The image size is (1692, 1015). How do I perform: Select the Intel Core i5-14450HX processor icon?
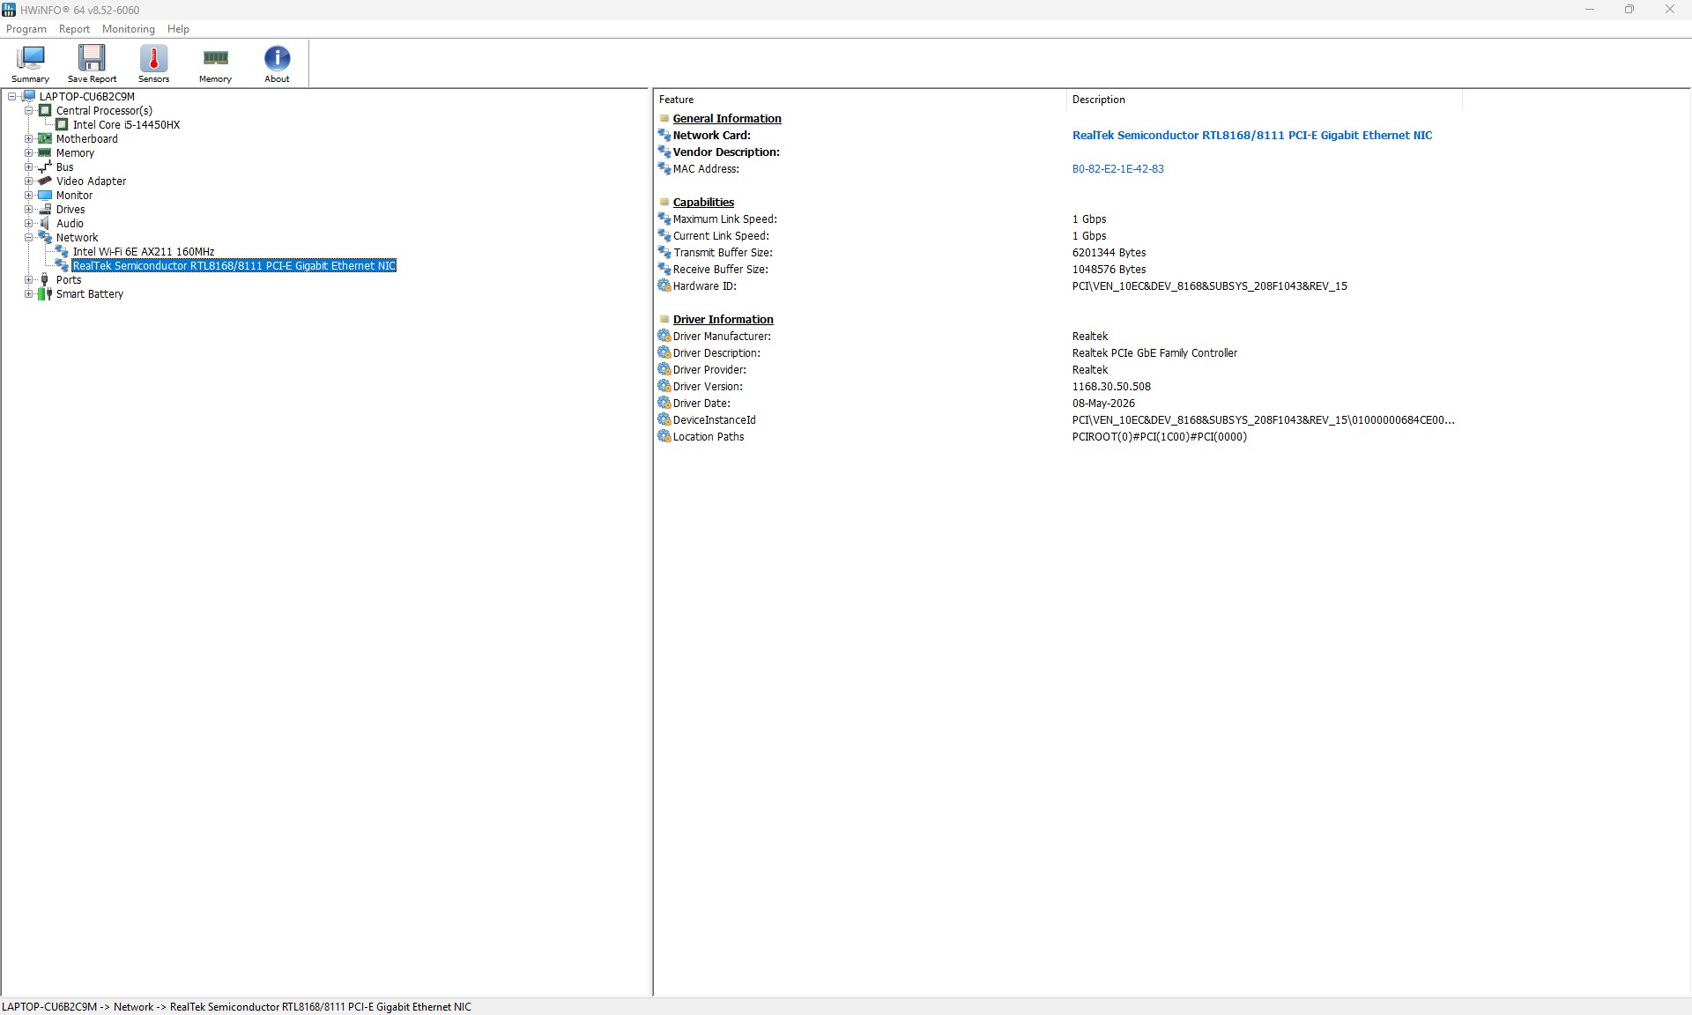pyautogui.click(x=62, y=125)
